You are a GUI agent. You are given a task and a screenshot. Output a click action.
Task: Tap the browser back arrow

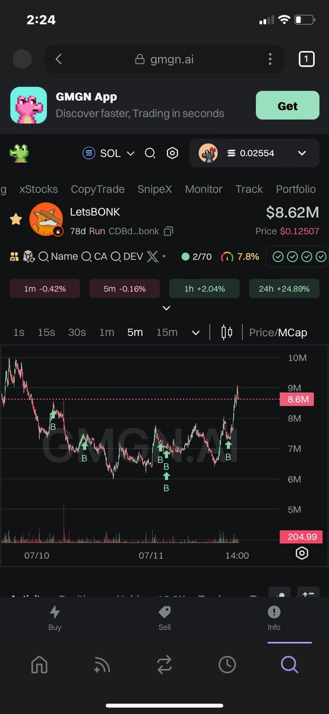coord(58,59)
